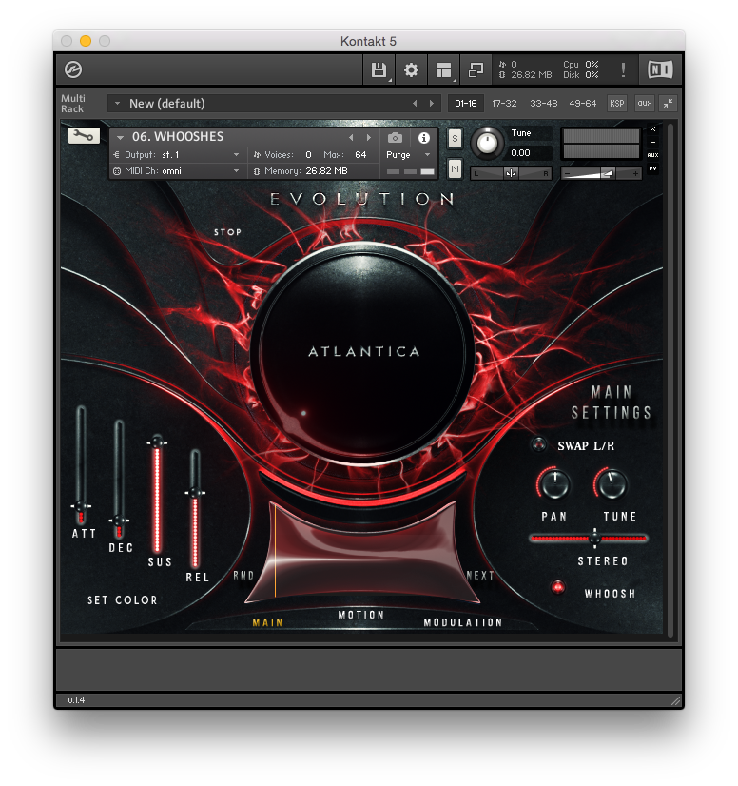Open the MAIN tab
This screenshot has width=738, height=786.
pos(267,622)
